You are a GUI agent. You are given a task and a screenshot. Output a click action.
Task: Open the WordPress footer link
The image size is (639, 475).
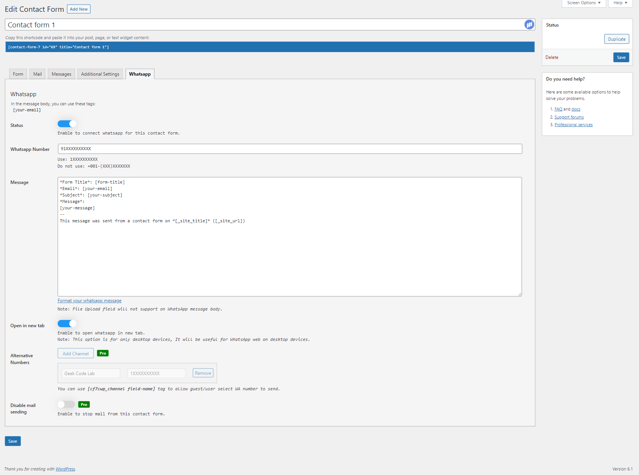(65, 469)
